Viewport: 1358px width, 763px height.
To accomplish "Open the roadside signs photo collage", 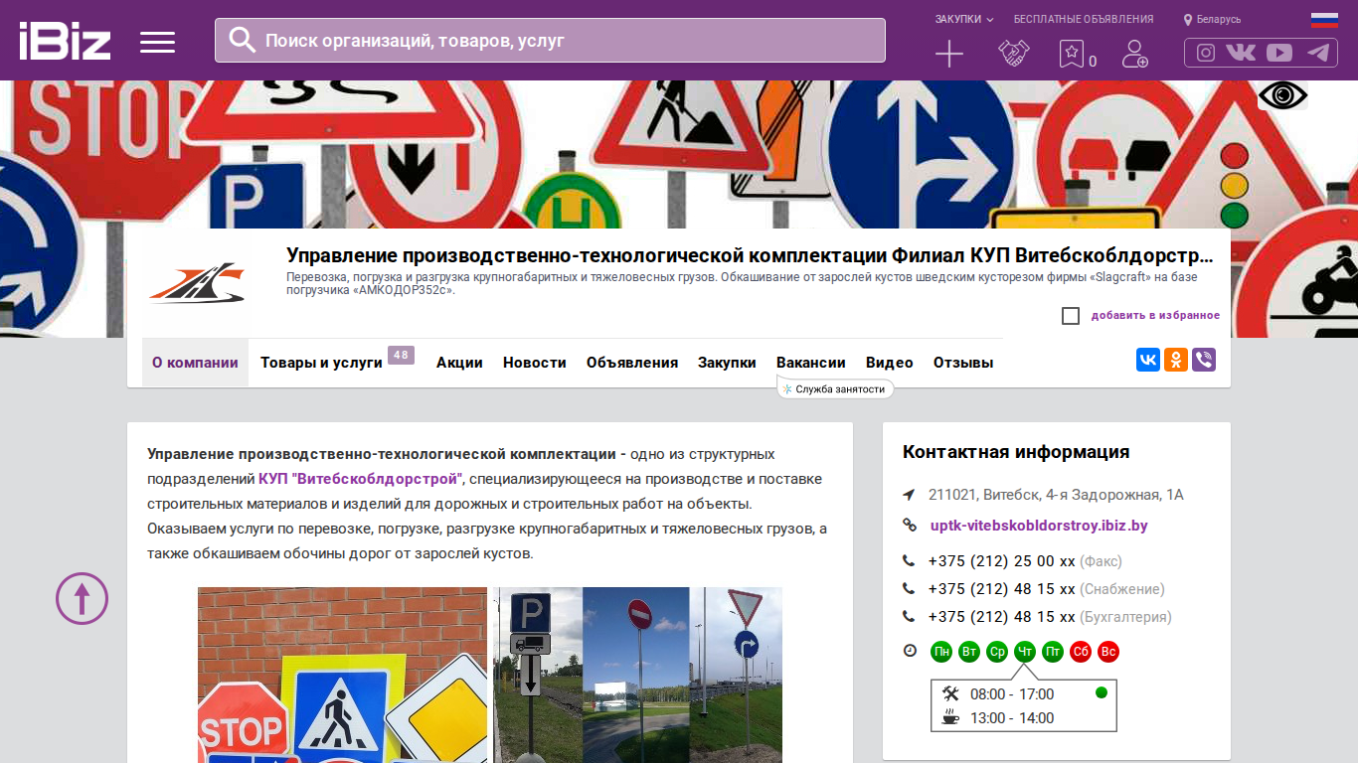I will pos(638,675).
